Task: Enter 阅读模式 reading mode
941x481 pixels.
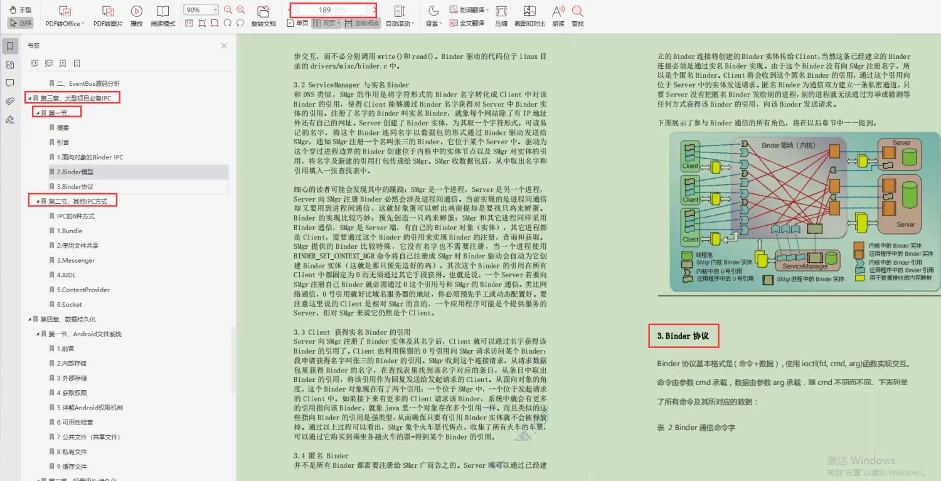Action: pos(162,17)
